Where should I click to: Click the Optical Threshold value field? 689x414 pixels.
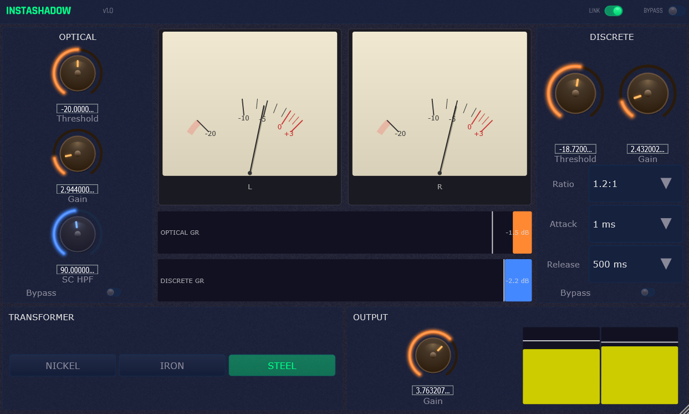pos(77,109)
